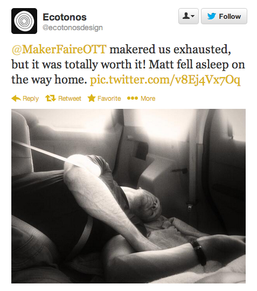Follow the Ecotonos account
This screenshot has width=257, height=291.
click(x=224, y=16)
